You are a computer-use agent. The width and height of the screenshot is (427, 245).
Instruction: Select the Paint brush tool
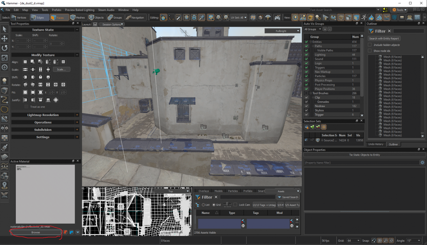click(5, 147)
